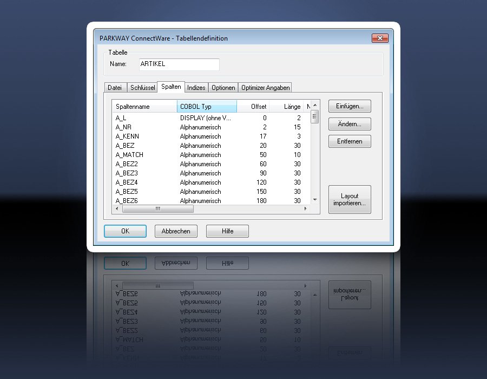The height and width of the screenshot is (379, 487).
Task: Click offset value 17 of A_KENN
Action: [x=263, y=136]
